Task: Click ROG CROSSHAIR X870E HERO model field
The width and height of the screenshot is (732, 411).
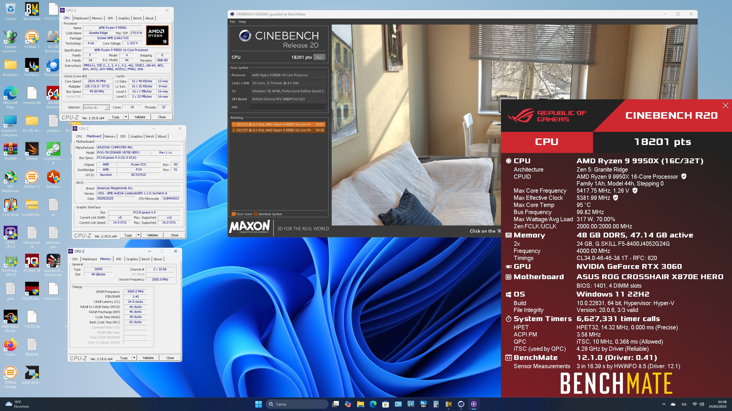Action: [123, 152]
